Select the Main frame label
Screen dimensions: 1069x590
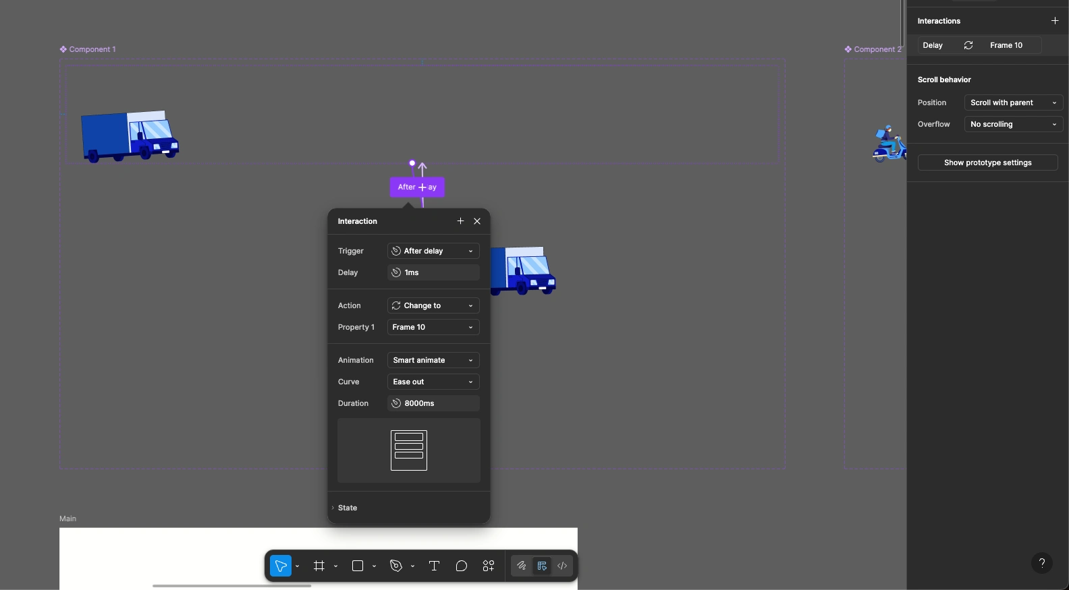pos(67,519)
